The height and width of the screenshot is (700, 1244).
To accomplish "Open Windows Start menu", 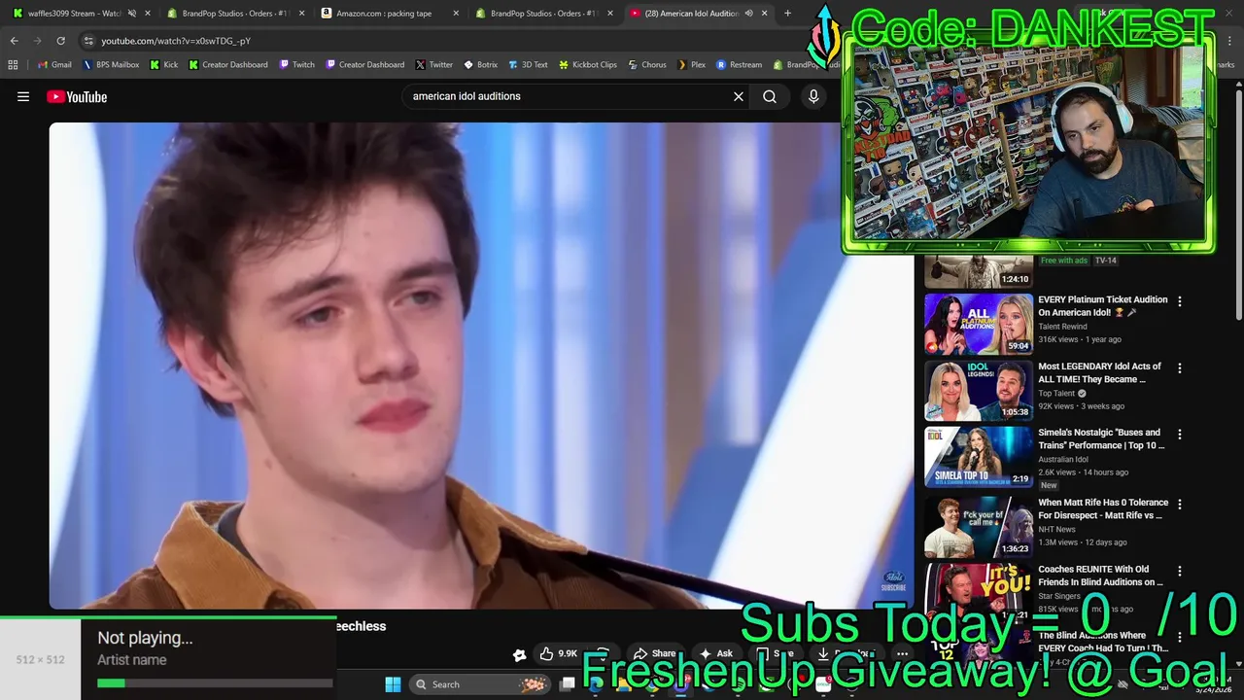I will [393, 684].
